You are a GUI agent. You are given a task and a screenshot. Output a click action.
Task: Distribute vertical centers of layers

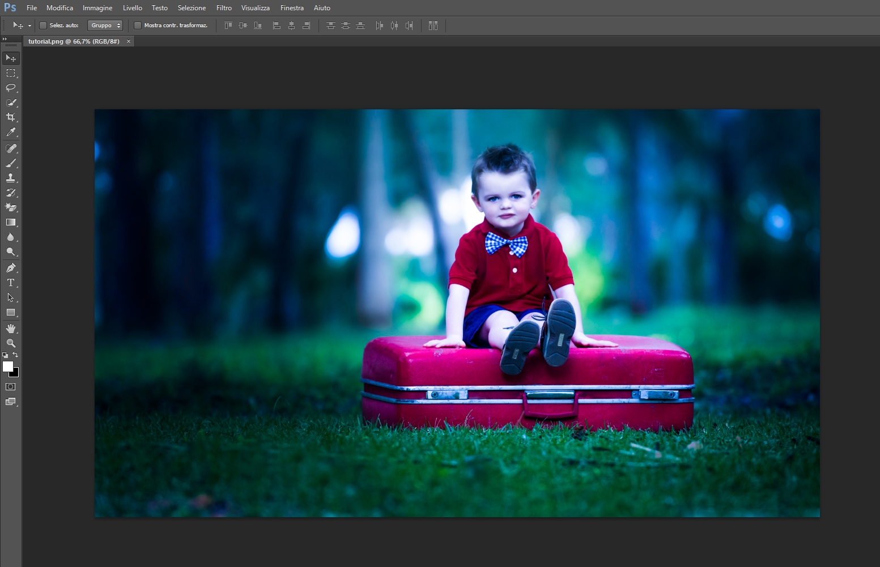(x=346, y=25)
